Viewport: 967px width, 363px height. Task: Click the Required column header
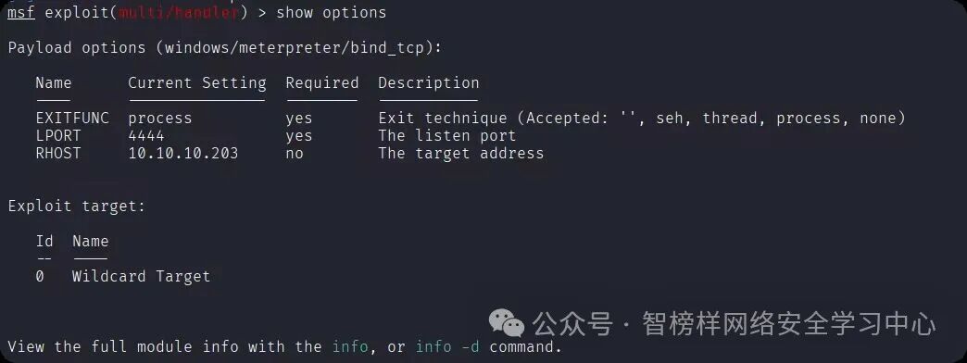point(322,82)
